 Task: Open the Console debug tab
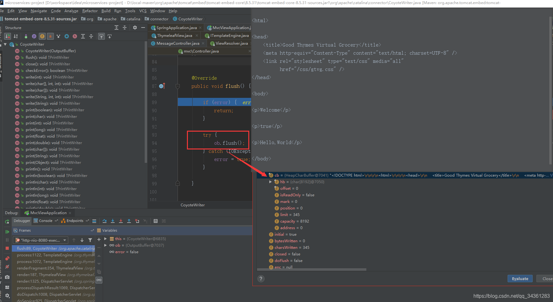point(46,221)
